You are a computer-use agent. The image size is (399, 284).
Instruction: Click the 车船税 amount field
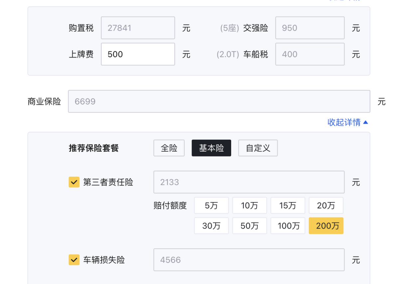coord(310,54)
